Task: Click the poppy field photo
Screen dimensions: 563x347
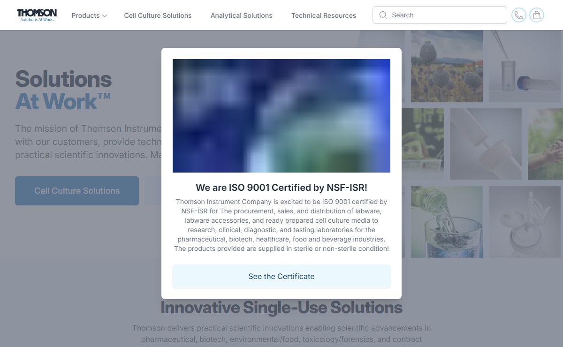Action: (x=447, y=66)
